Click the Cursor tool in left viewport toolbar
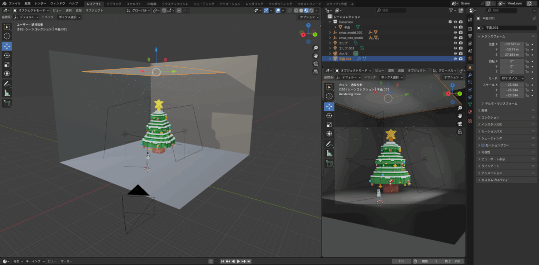539x265 pixels. (x=7, y=36)
